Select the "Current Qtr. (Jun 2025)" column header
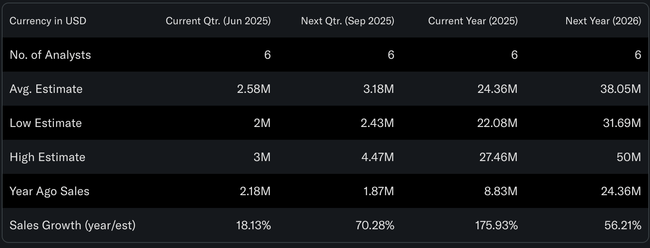650x248 pixels. [x=218, y=21]
